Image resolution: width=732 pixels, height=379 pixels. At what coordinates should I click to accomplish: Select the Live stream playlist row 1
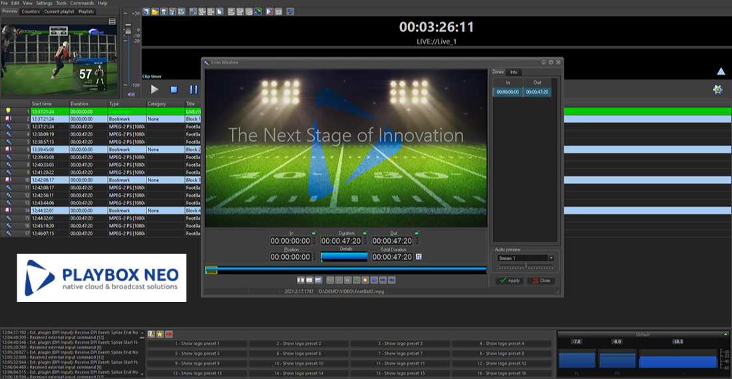pyautogui.click(x=100, y=112)
